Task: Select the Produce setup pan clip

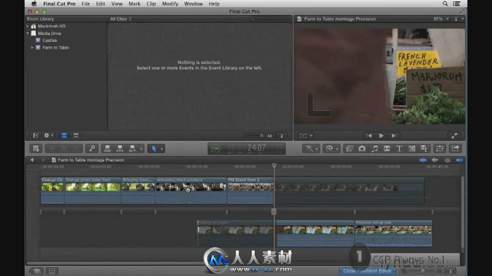Action: tap(394, 233)
